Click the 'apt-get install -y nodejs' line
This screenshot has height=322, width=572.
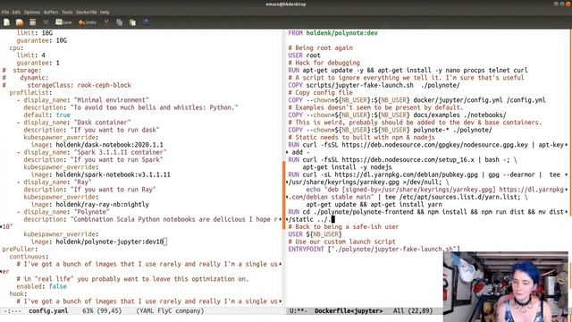click(347, 167)
